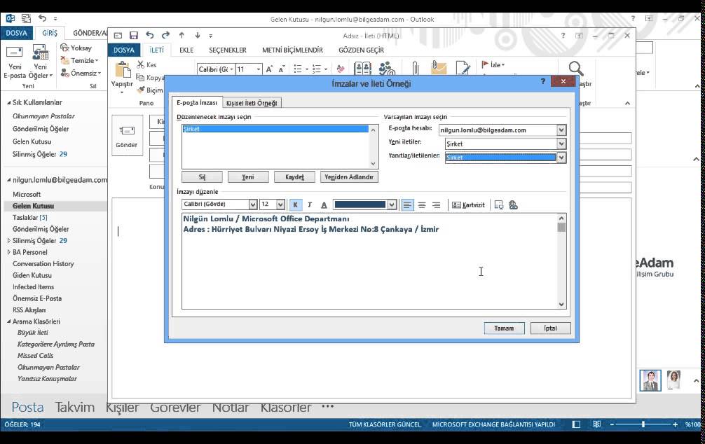
Task: Toggle underline in signature editor
Action: [324, 205]
